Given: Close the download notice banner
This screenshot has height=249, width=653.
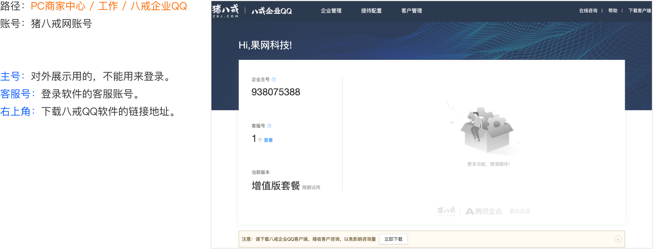Looking at the screenshot, I should (618, 239).
